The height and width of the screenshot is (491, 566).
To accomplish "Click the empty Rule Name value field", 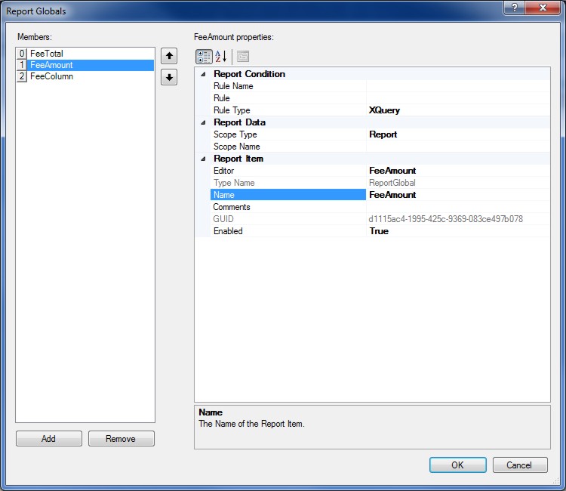I will click(x=457, y=86).
